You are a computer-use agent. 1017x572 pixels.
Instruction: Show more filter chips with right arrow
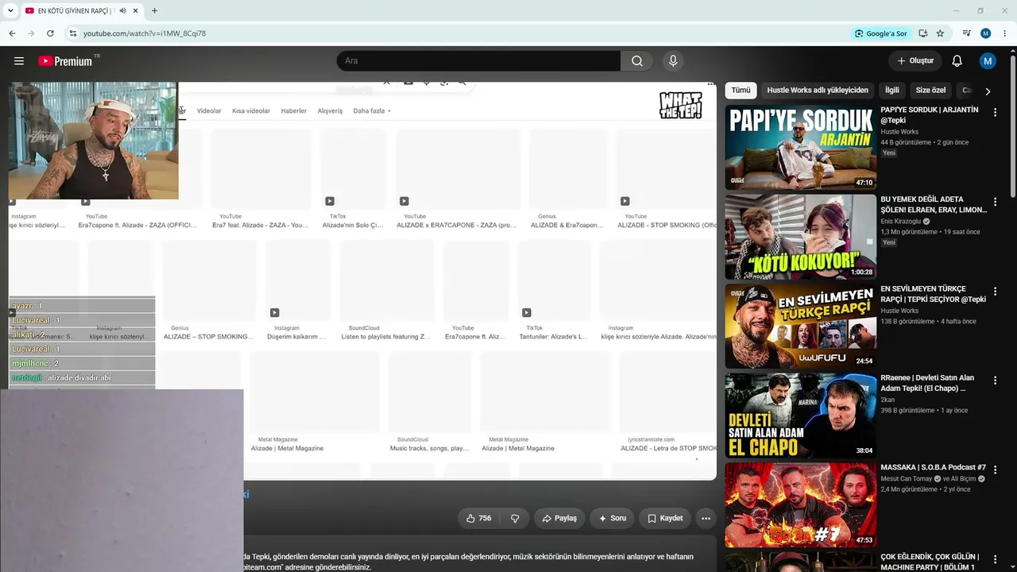[988, 91]
